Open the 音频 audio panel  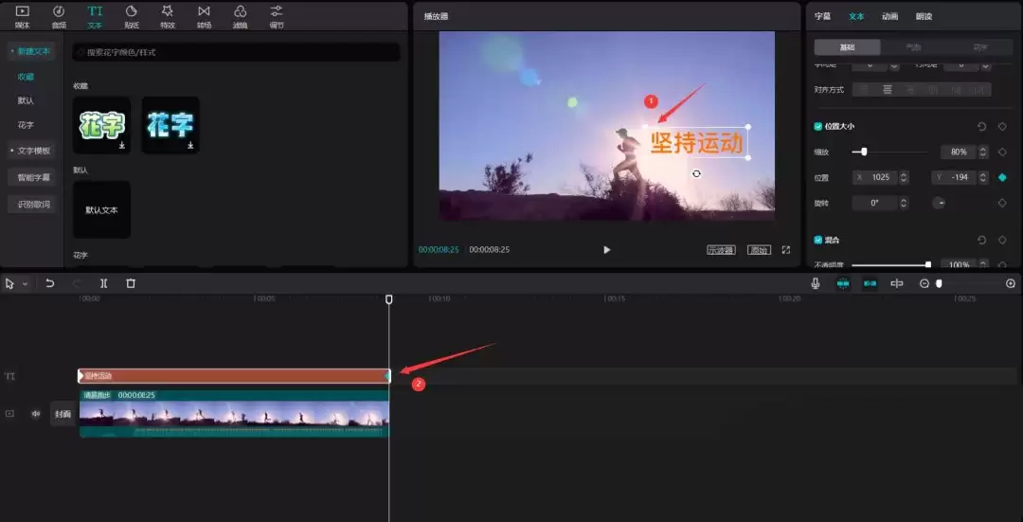pyautogui.click(x=59, y=15)
